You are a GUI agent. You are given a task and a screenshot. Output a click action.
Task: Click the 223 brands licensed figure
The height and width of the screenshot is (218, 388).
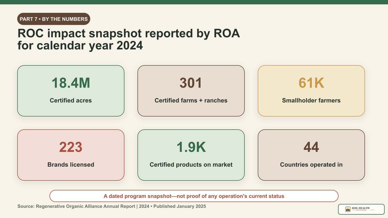tap(71, 147)
